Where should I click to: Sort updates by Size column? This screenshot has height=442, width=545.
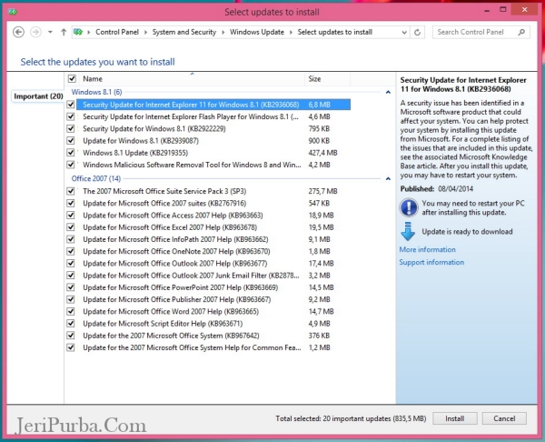pos(327,79)
